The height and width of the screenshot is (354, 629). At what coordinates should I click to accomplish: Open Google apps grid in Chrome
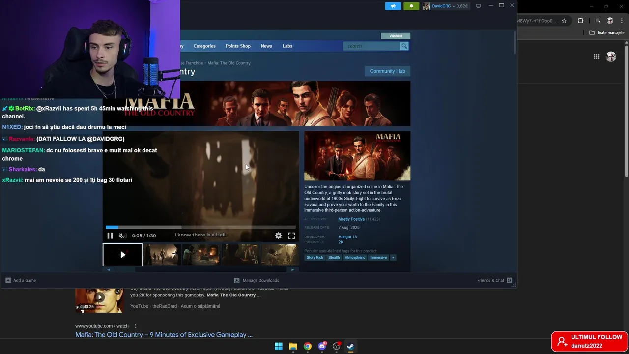pos(596,57)
